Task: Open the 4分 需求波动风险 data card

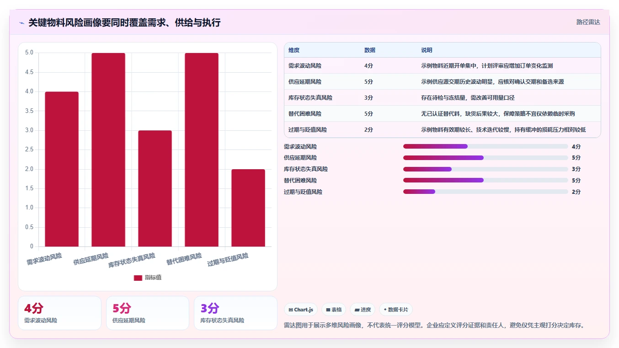Action: pos(59,313)
